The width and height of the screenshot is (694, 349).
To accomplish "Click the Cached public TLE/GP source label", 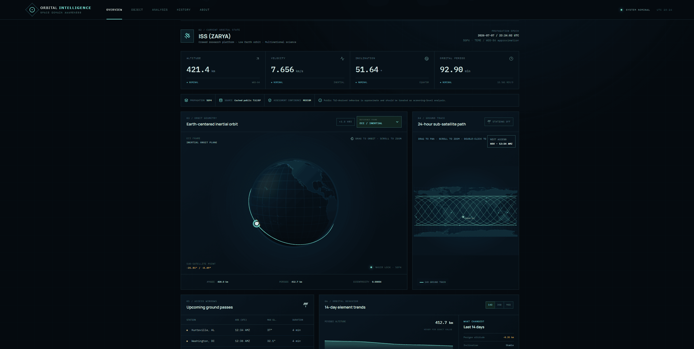I will pyautogui.click(x=247, y=100).
